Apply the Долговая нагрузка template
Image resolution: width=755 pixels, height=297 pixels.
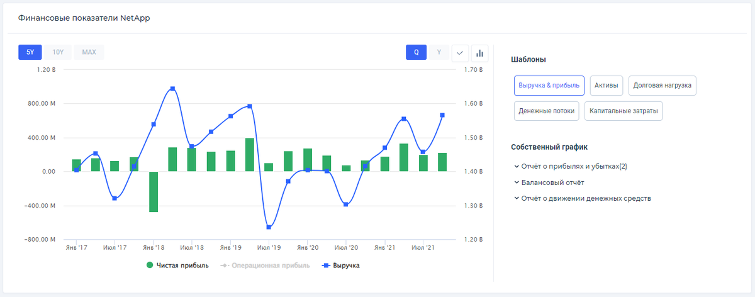pos(662,85)
